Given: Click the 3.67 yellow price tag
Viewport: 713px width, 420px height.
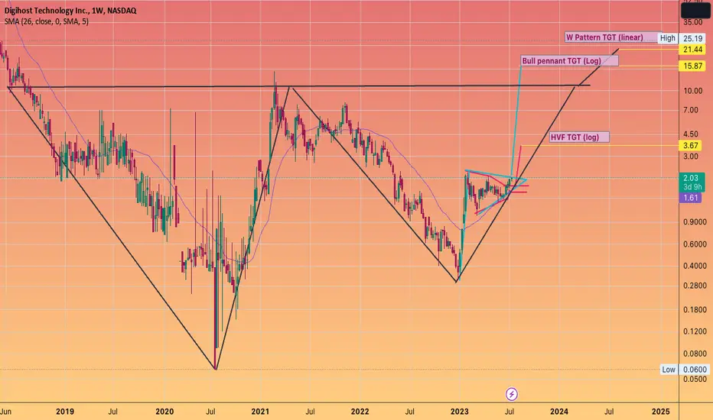Looking at the screenshot, I should pos(691,145).
